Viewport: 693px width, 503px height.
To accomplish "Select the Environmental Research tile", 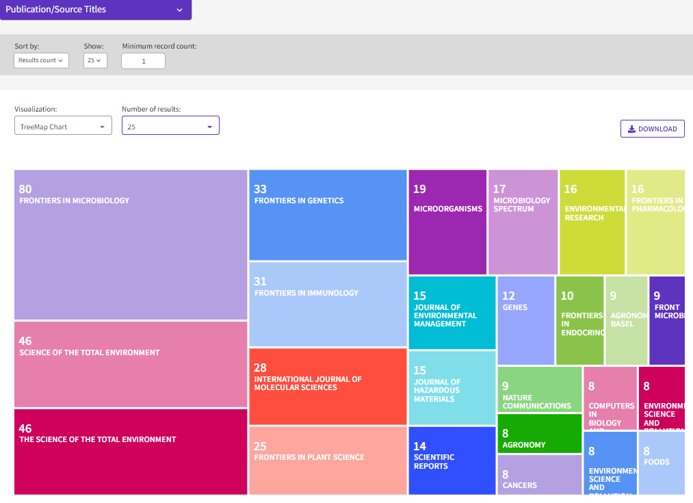I will pyautogui.click(x=592, y=222).
